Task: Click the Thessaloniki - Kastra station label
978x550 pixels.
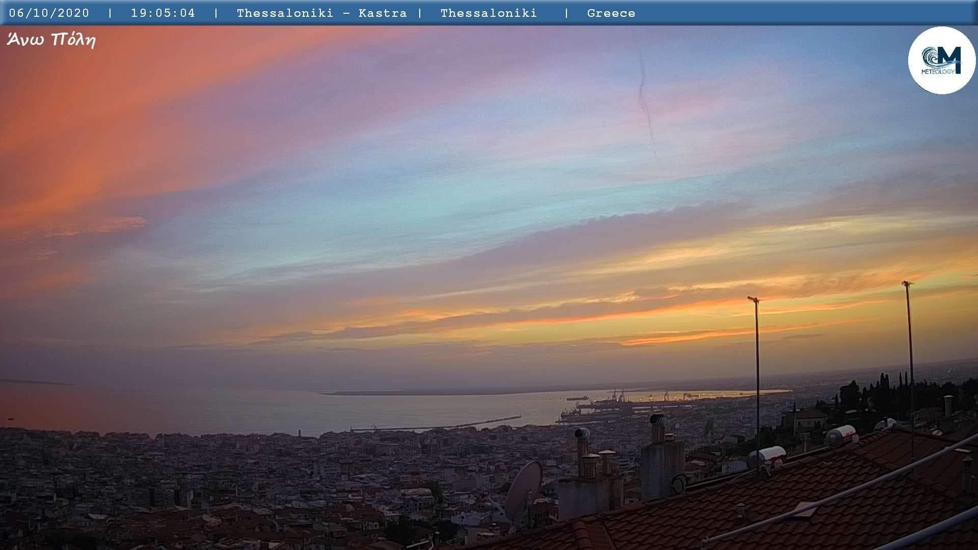Action: tap(321, 13)
